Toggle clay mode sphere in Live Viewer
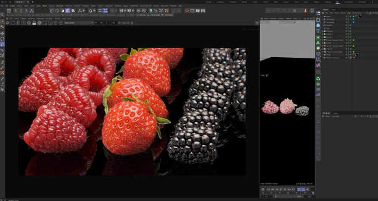 click(x=39, y=23)
